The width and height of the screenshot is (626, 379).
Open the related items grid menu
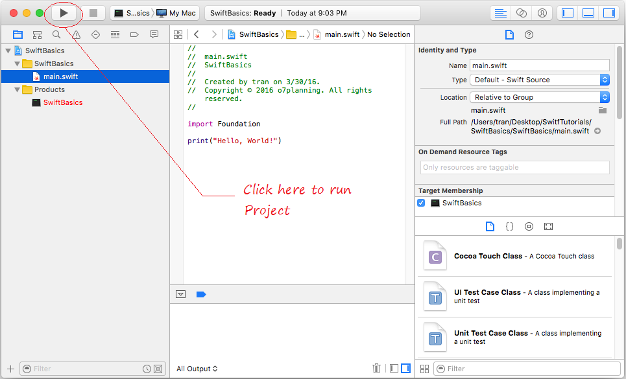[x=178, y=35]
